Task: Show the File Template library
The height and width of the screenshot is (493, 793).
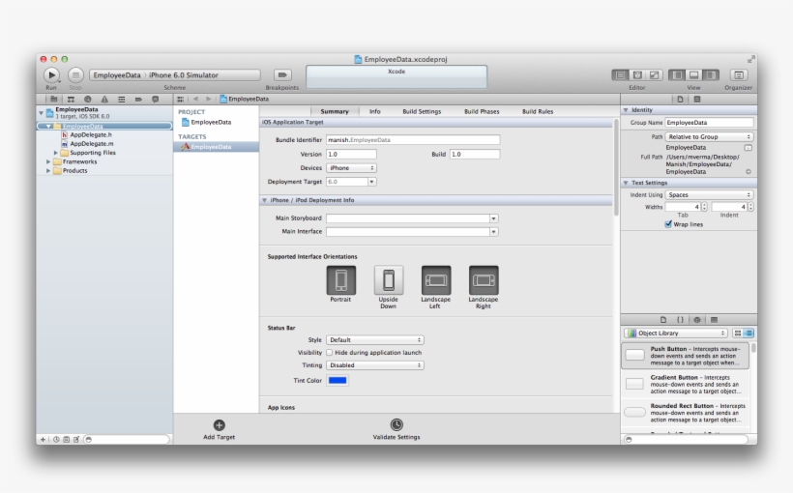Action: click(663, 320)
